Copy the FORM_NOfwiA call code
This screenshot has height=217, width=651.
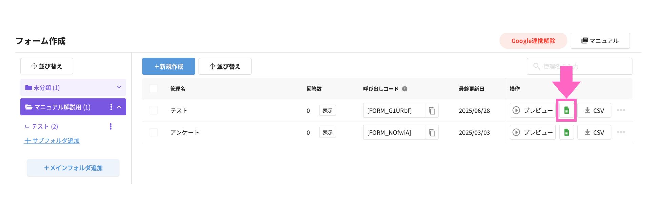[432, 133]
